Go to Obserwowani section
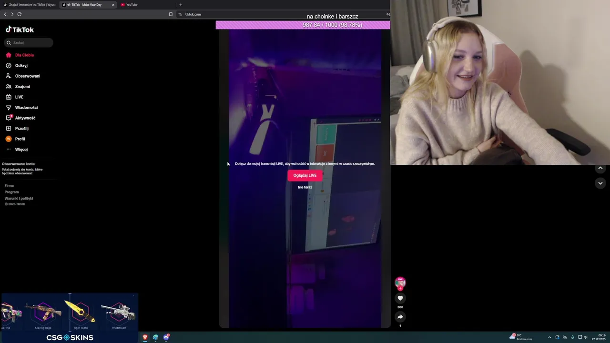This screenshot has height=343, width=610. pyautogui.click(x=23, y=76)
